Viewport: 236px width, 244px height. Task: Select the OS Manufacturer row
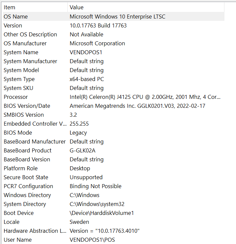25,43
